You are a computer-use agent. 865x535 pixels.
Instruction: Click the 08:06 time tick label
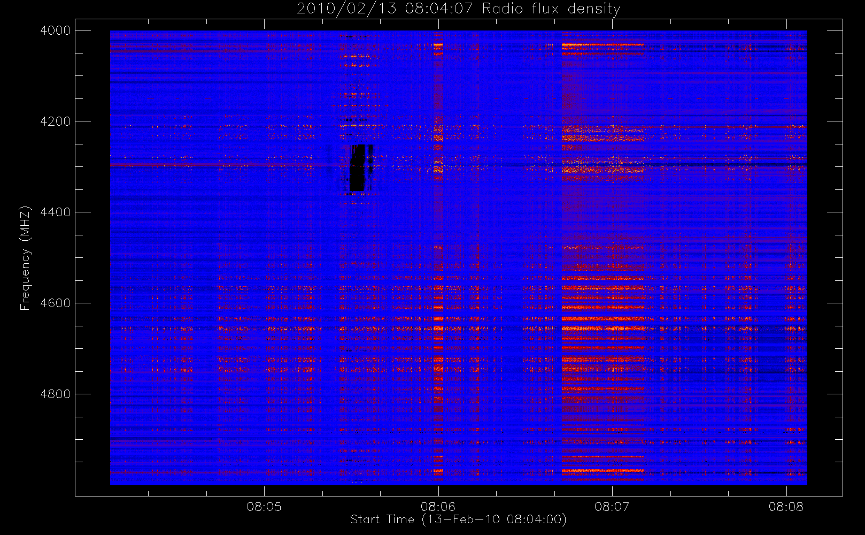tap(438, 507)
